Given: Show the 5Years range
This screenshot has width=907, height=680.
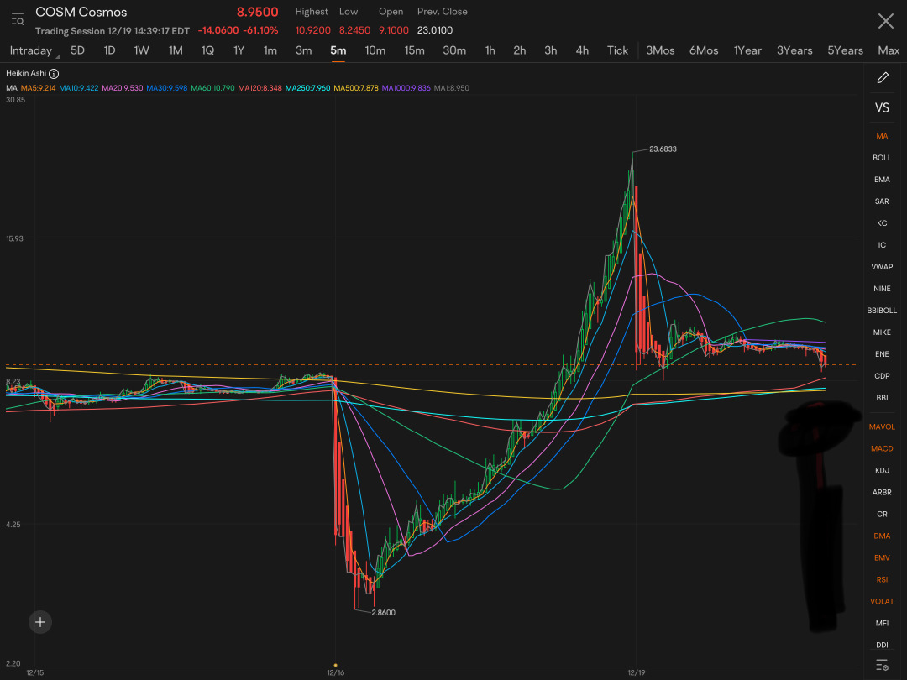Looking at the screenshot, I should (x=846, y=50).
